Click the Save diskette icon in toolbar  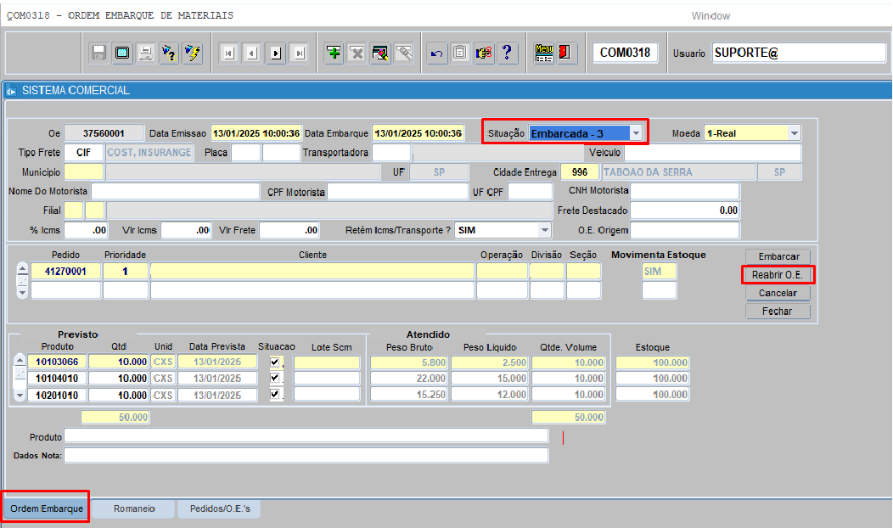99,53
